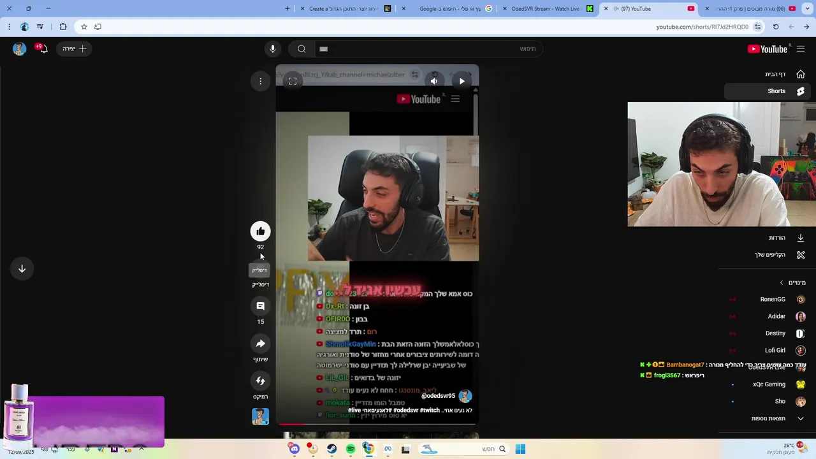Image resolution: width=816 pixels, height=459 pixels.
Task: Open Spotify from the taskbar
Action: point(350,449)
